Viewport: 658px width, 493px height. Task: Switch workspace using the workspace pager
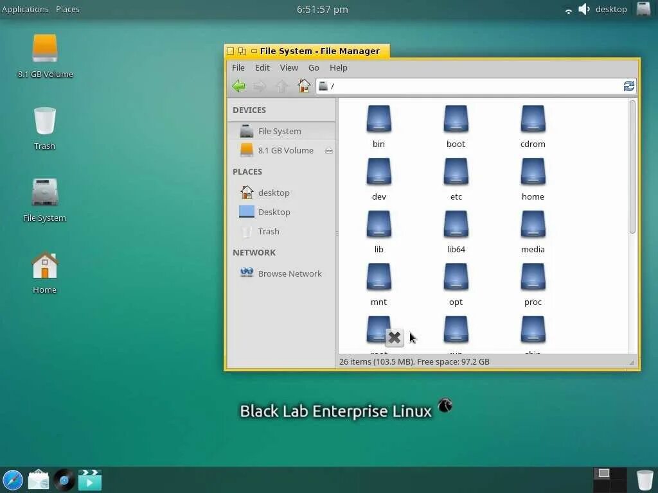610,480
